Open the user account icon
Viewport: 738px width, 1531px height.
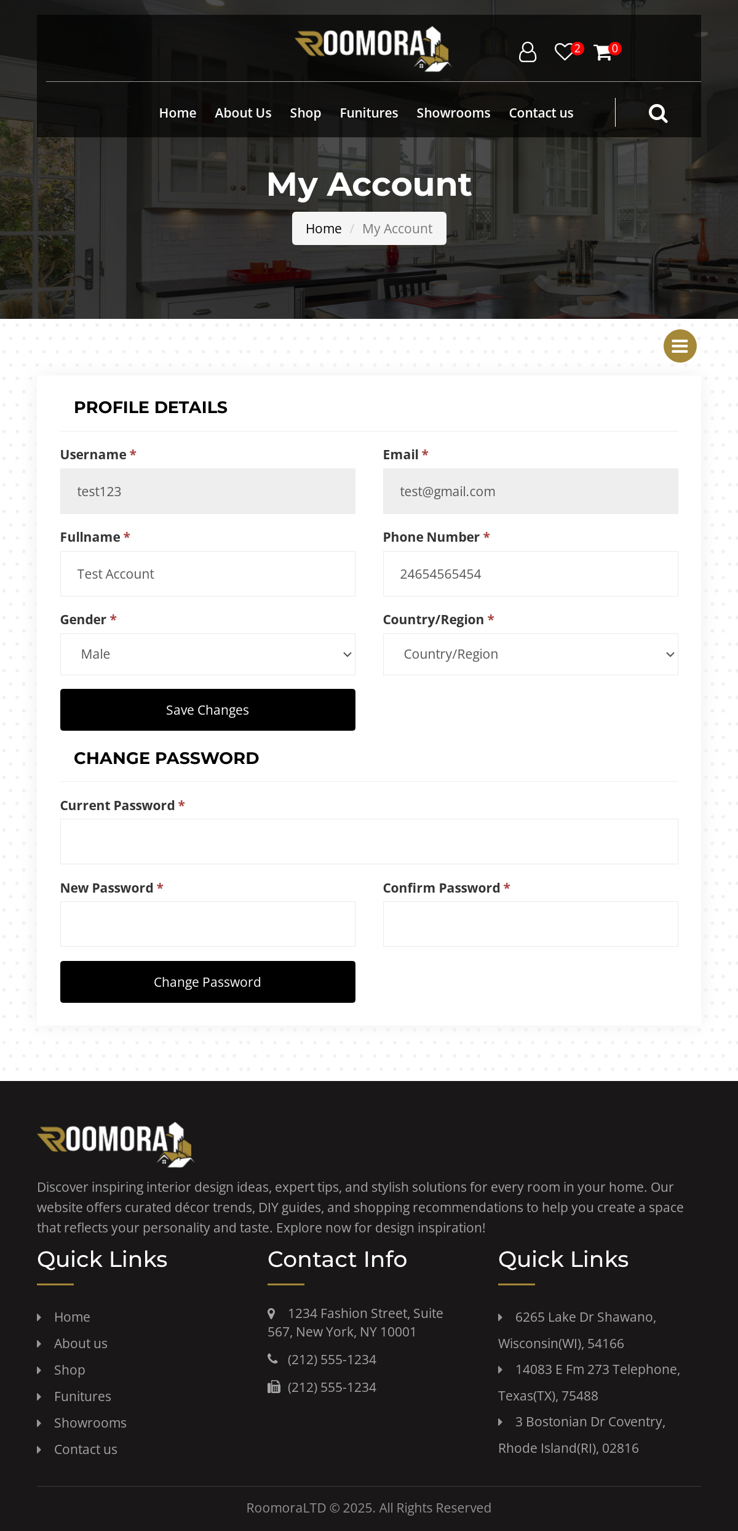click(528, 52)
